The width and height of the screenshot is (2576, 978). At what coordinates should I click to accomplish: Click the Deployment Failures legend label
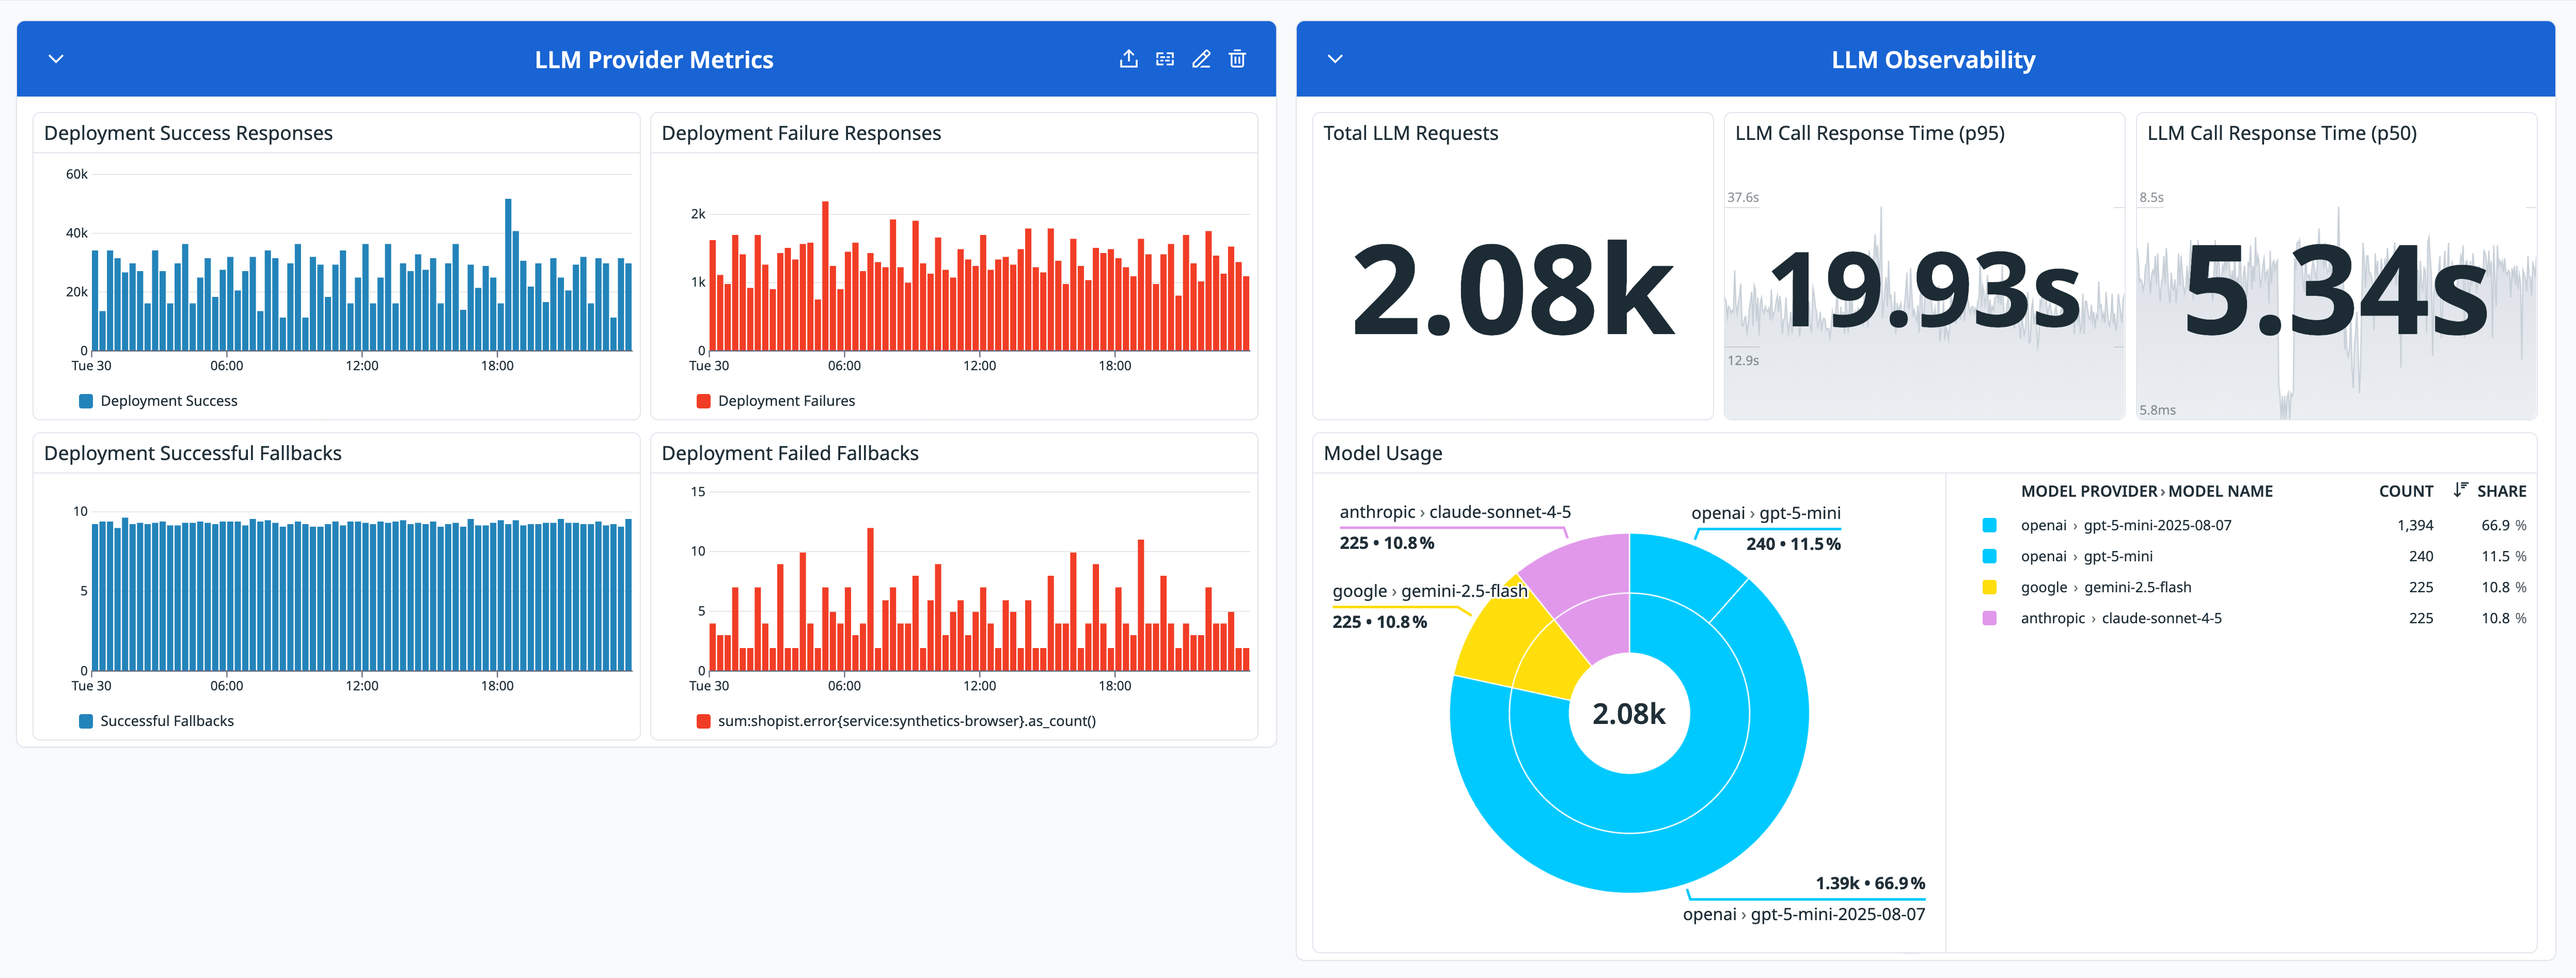pyautogui.click(x=786, y=401)
